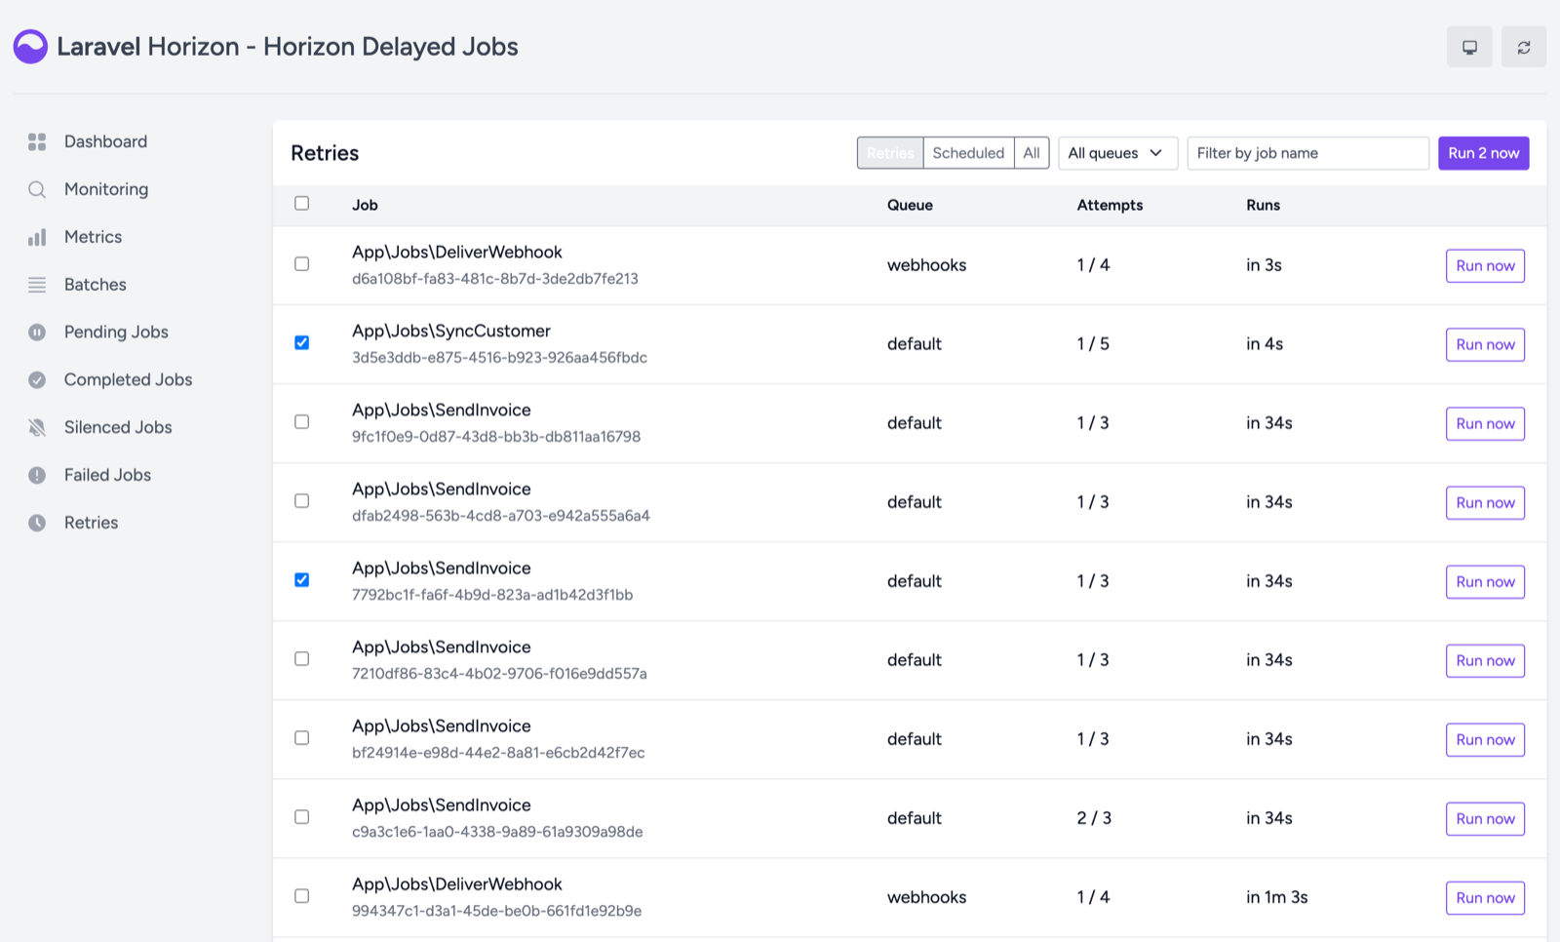Click the Queue column header
Image resolution: width=1560 pixels, height=942 pixels.
(x=910, y=205)
